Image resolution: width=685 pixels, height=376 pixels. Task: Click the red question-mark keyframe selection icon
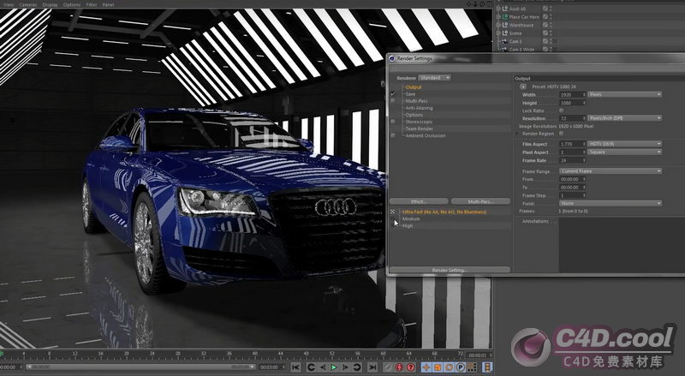[x=411, y=367]
